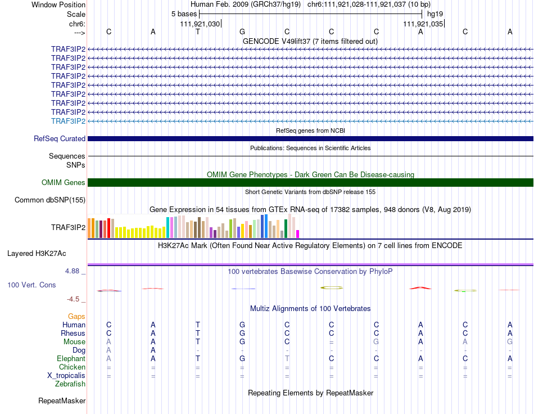Viewport: 534px width, 414px height.
Task: Click the Human Feb. 2009 (GRCh37/hg19) assembly text
Action: click(246, 4)
